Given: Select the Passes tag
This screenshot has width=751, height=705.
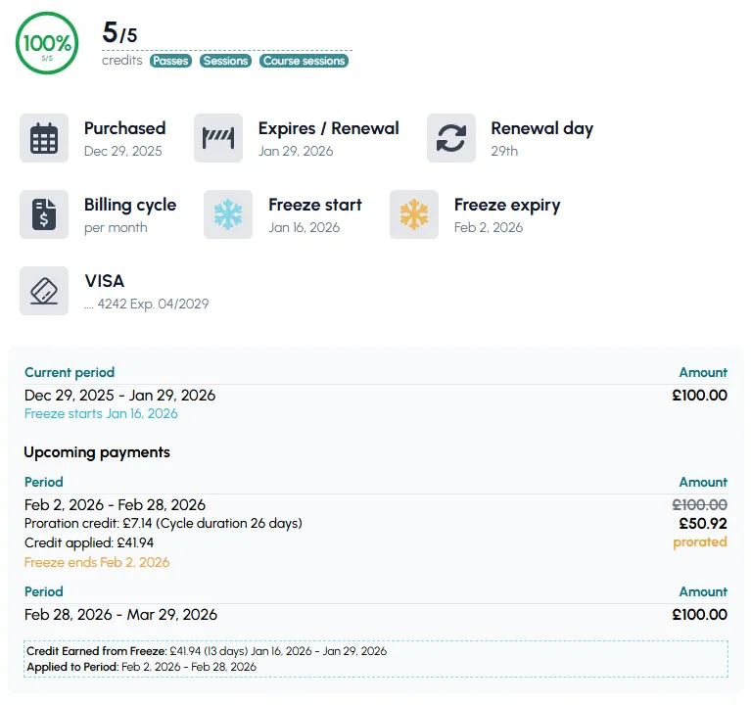Looking at the screenshot, I should tap(170, 61).
